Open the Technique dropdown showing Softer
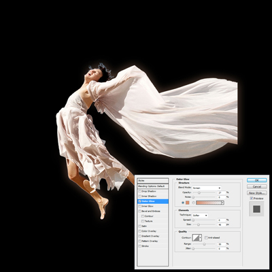Screen dimensions: 272x272 (200, 216)
